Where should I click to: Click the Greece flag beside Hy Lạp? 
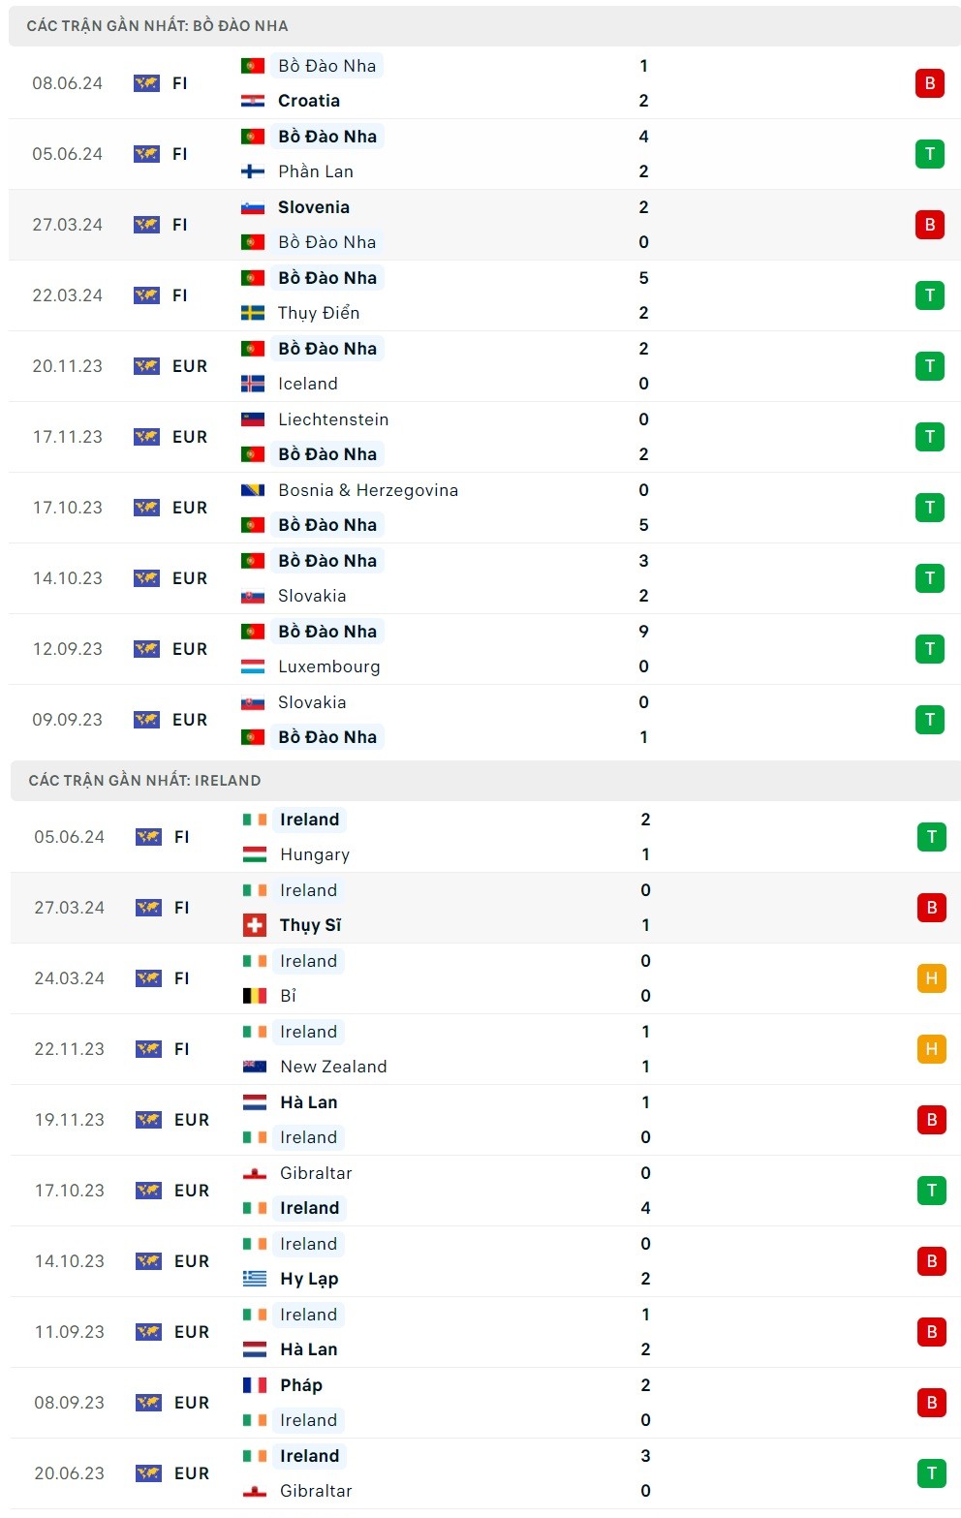tap(255, 1279)
